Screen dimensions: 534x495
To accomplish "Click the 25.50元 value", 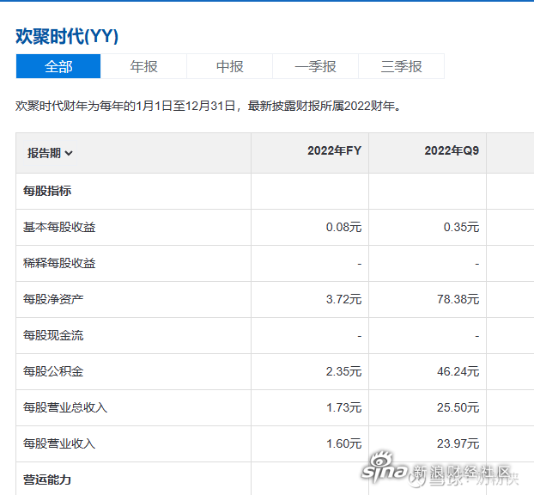I will click(458, 407).
